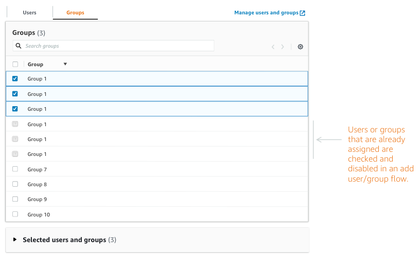Viewport: 420px width, 258px height.
Task: Select the Group 8 checkbox
Action: pyautogui.click(x=15, y=184)
